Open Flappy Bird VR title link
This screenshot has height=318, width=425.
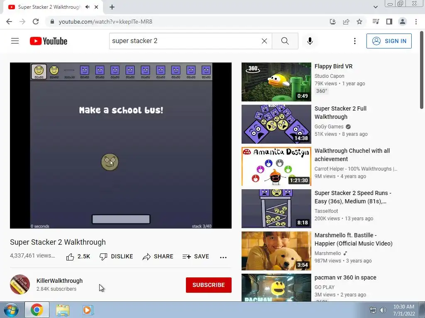click(x=333, y=66)
